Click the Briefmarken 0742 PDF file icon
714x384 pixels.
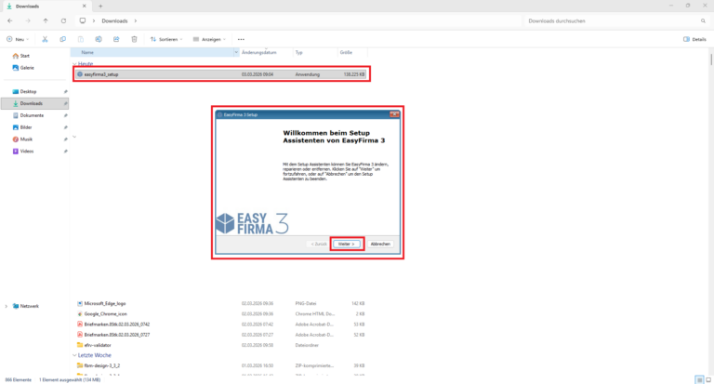pos(80,324)
